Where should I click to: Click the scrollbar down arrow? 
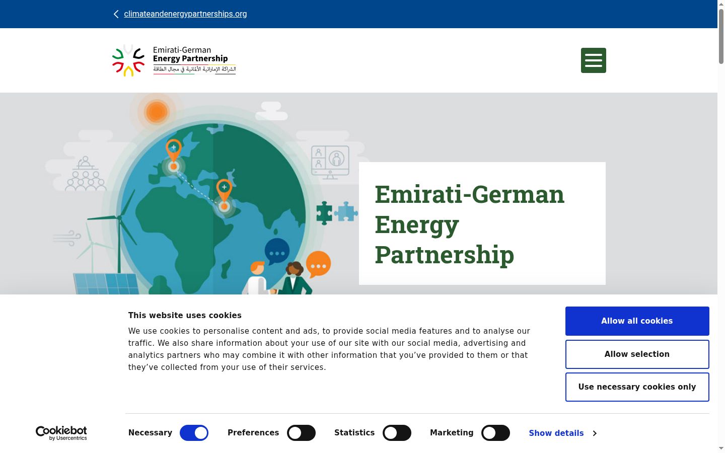[x=721, y=448]
